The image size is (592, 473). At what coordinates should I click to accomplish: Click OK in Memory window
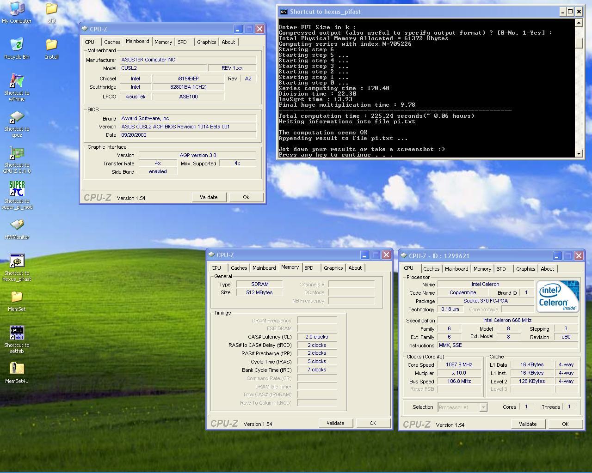click(373, 423)
